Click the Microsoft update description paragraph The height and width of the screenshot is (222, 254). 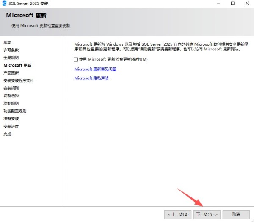(161, 47)
